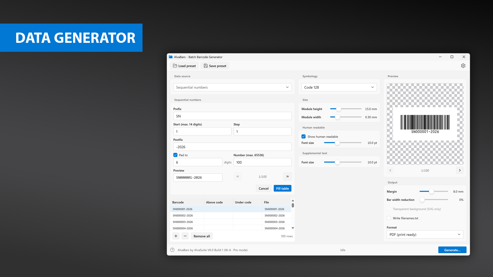Remove all table rows

pos(202,236)
